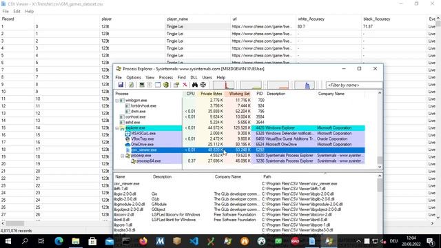Select the sshd.exe process row
Screen dimensions: 441x248
tap(239, 123)
